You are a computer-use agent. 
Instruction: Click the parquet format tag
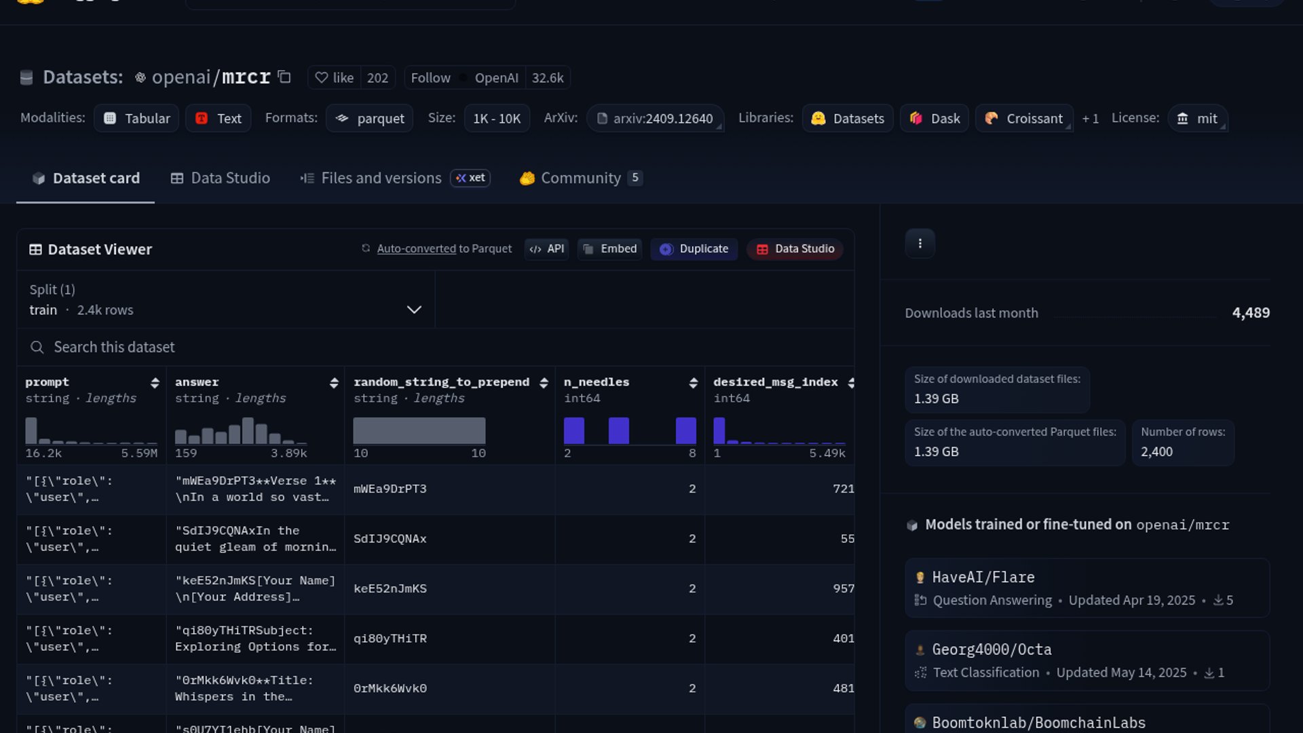[x=370, y=119]
